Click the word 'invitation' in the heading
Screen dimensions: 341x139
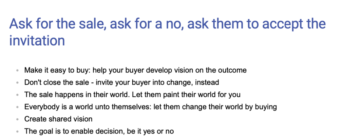37,41
